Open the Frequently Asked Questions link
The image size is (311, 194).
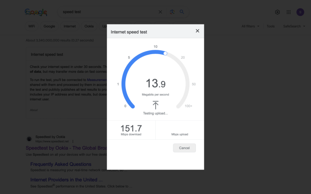[61, 164]
